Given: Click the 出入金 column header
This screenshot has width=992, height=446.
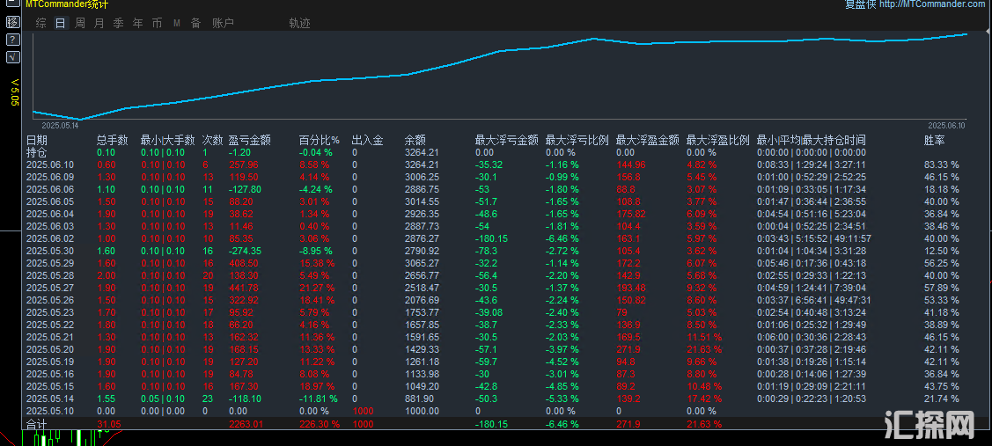Looking at the screenshot, I should click(368, 140).
